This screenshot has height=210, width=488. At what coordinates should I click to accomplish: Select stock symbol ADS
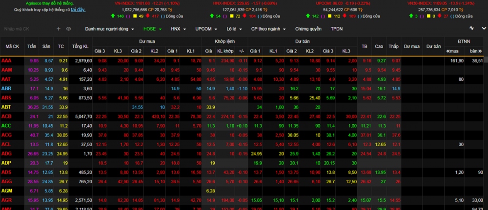[6, 172]
